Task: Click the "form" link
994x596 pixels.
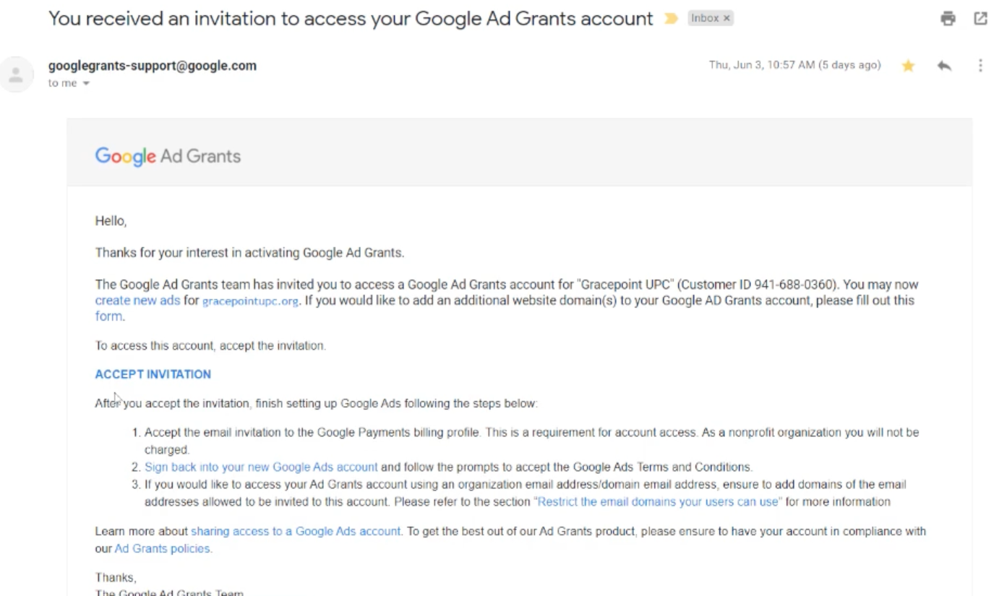Action: point(108,316)
